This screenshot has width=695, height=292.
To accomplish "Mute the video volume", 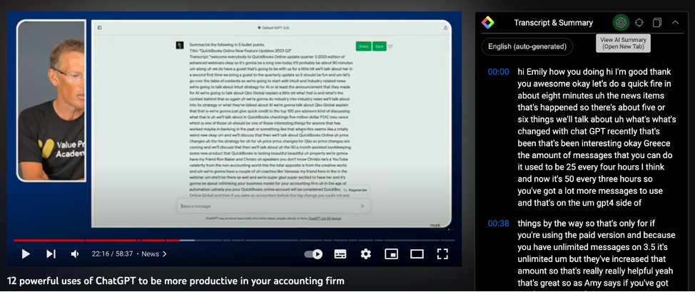I will (76, 254).
